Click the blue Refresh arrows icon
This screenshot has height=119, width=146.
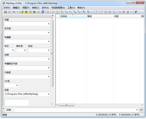43,12
